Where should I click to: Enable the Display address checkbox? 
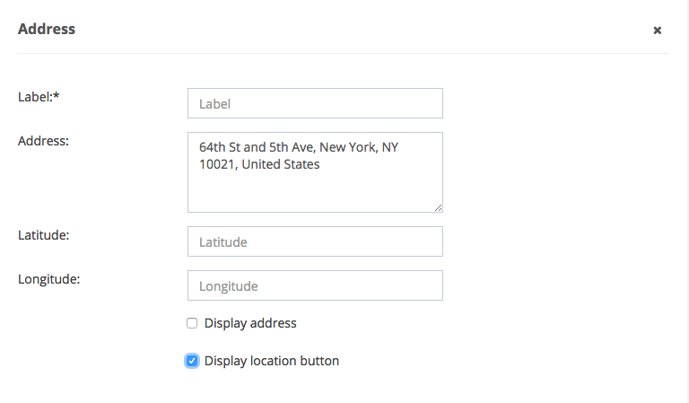click(192, 323)
